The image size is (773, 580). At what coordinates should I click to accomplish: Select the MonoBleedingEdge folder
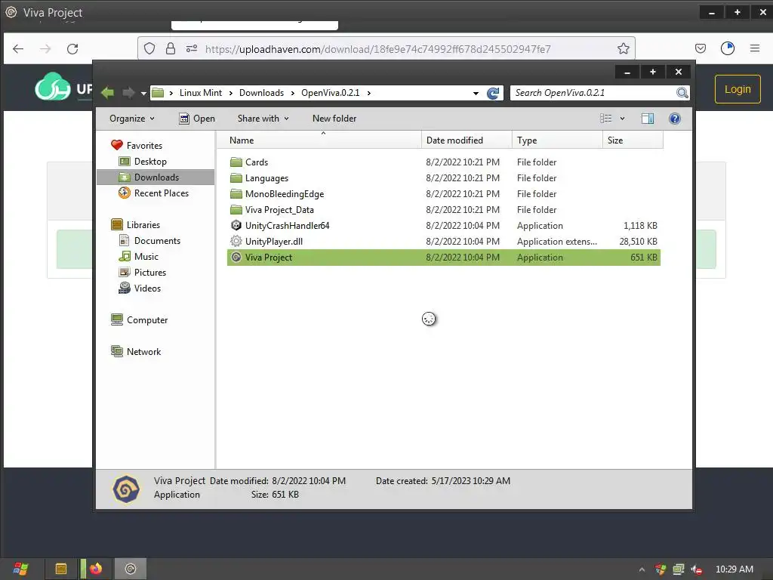click(444, 193)
